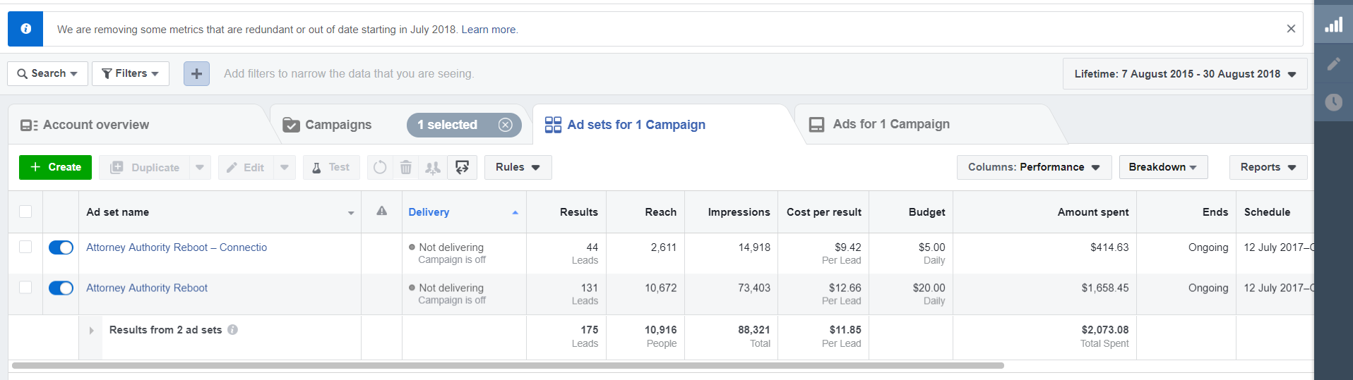Screen dimensions: 1353x380
Task: Click the blue plus add filter icon
Action: 196,73
